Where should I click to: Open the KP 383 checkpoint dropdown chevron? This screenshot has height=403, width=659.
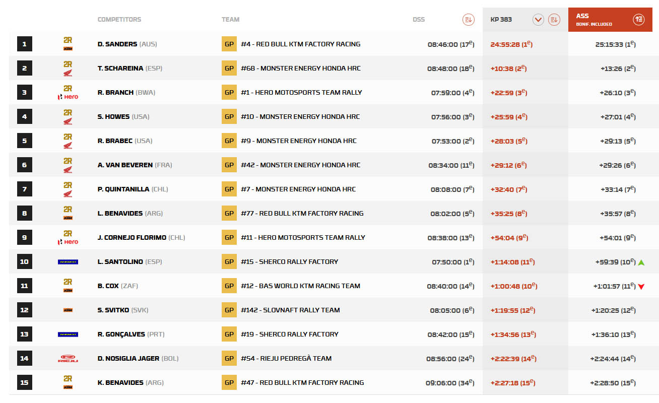coord(539,20)
